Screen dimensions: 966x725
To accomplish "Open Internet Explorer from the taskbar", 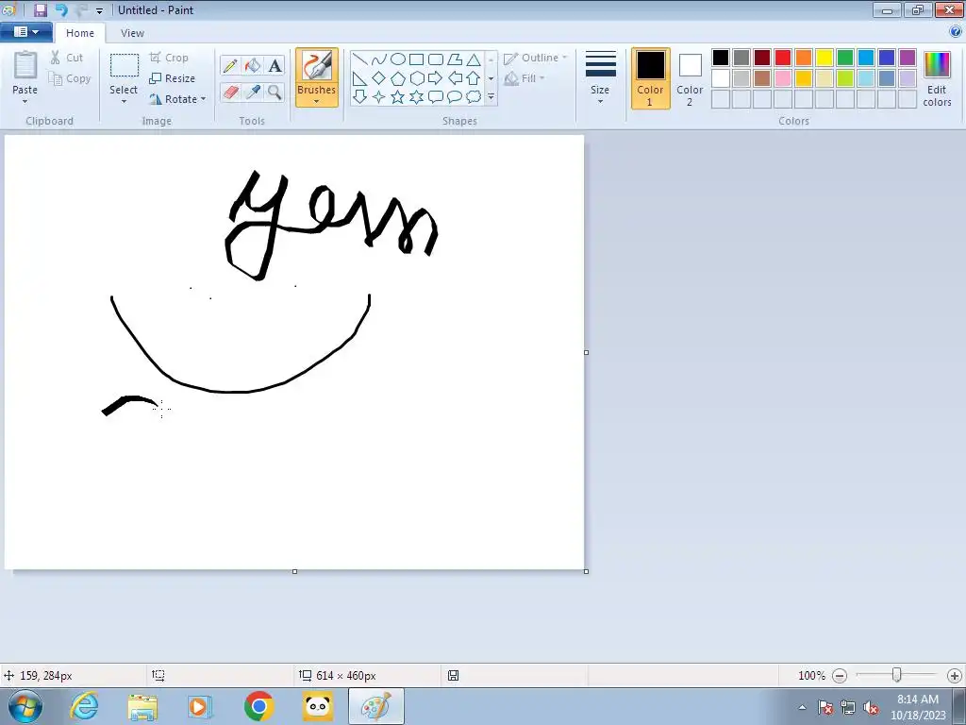I will 84,706.
